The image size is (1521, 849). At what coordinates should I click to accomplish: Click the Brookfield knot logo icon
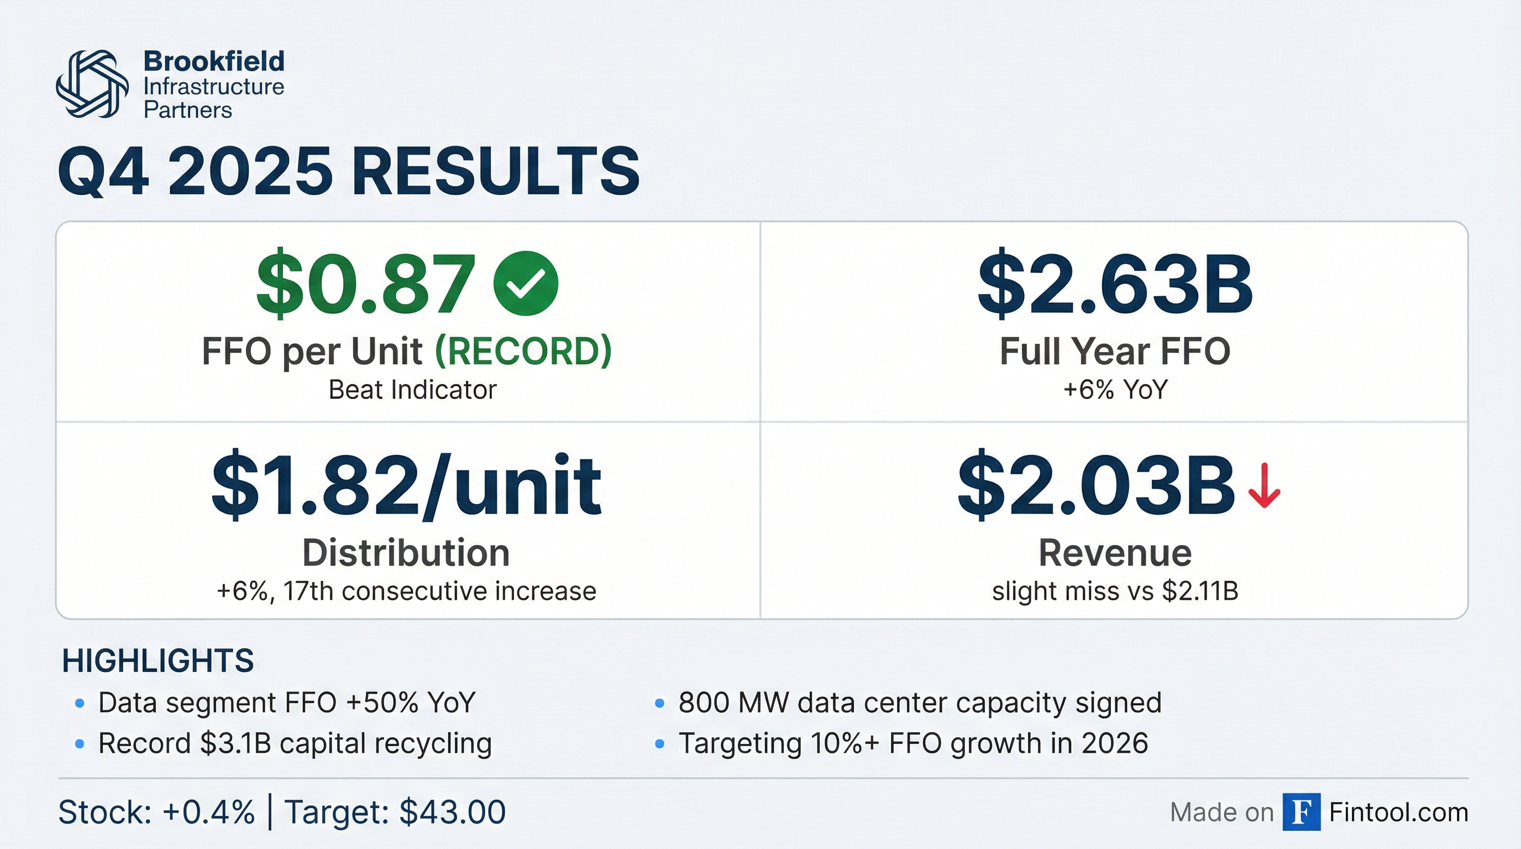[x=92, y=84]
